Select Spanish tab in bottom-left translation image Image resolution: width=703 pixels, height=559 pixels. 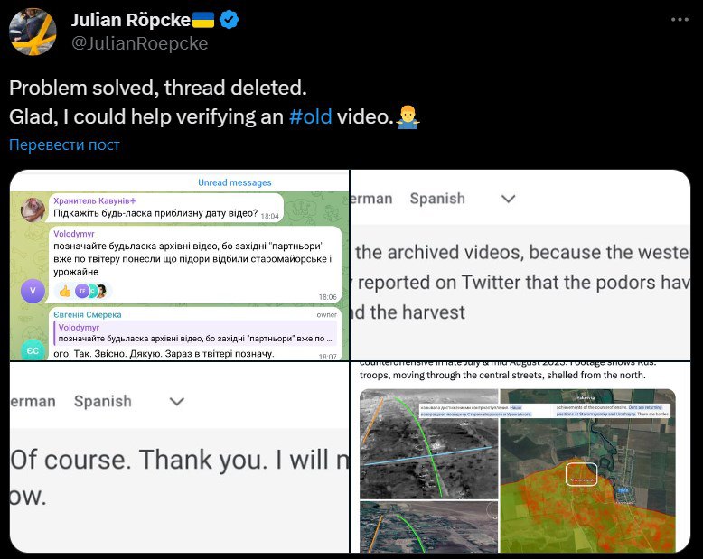(x=103, y=401)
